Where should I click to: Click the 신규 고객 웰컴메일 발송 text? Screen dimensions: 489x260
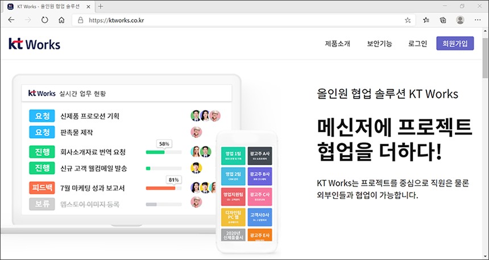94,169
